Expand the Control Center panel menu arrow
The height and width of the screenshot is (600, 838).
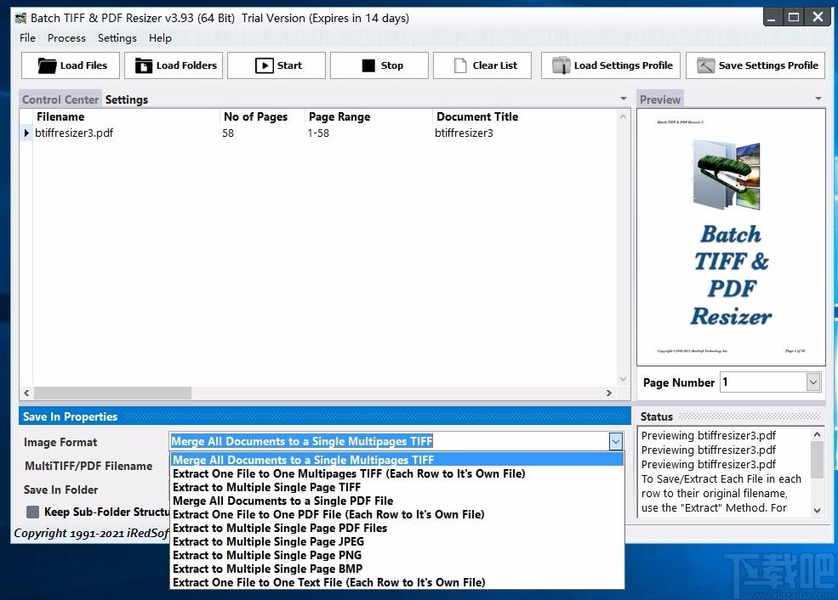(623, 99)
